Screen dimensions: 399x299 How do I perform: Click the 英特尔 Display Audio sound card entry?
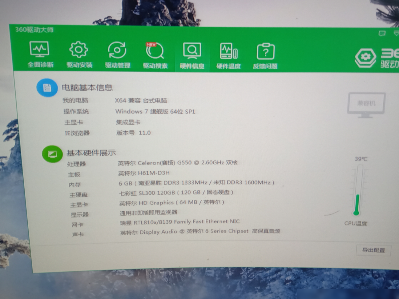[200, 231]
